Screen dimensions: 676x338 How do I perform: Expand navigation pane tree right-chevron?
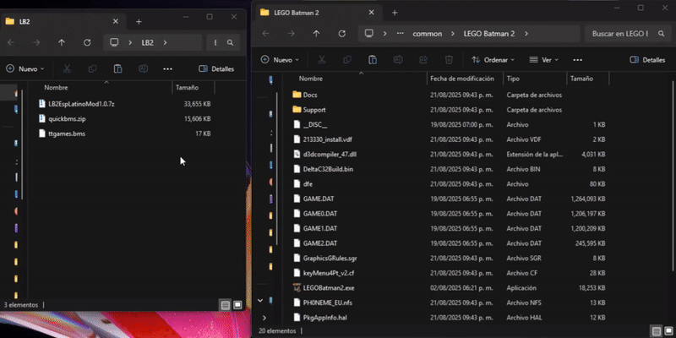point(264,318)
